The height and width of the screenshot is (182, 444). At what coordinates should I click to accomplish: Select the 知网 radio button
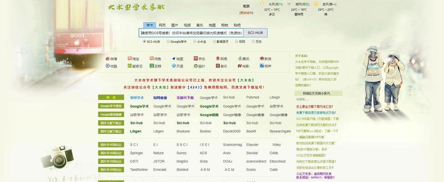click(237, 41)
